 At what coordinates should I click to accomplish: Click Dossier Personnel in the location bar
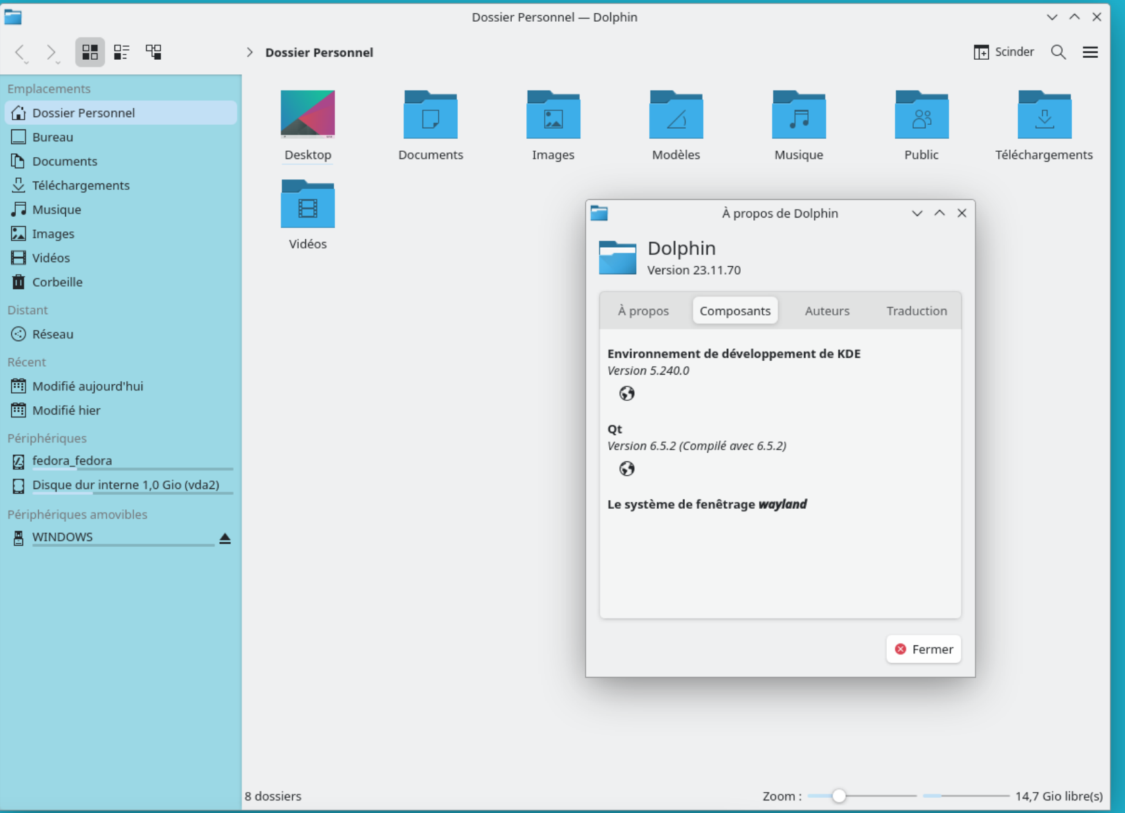tap(319, 53)
